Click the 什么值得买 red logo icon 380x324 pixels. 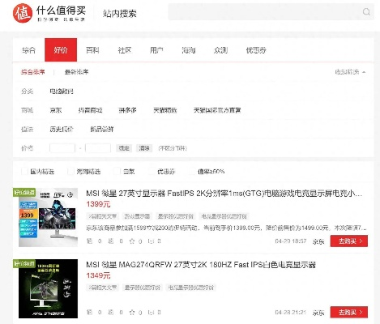[23, 13]
